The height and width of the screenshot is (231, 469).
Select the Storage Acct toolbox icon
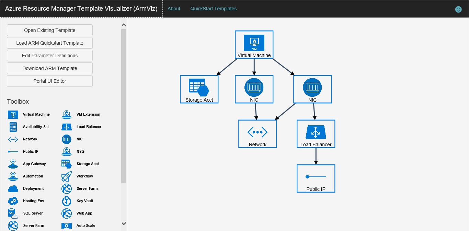(67, 164)
